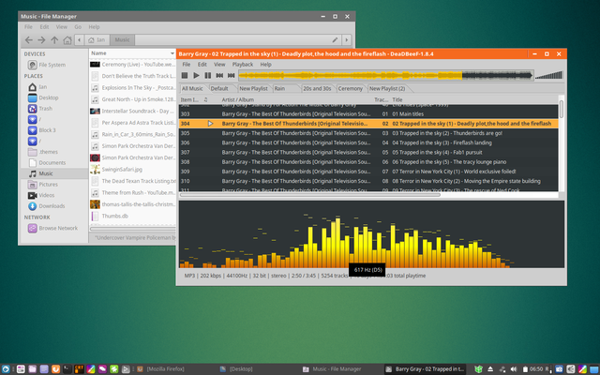The width and height of the screenshot is (600, 375).
Task: Open the applications menu on the panel
Action: [6, 368]
